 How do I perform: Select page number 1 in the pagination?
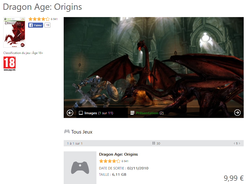(x=237, y=144)
